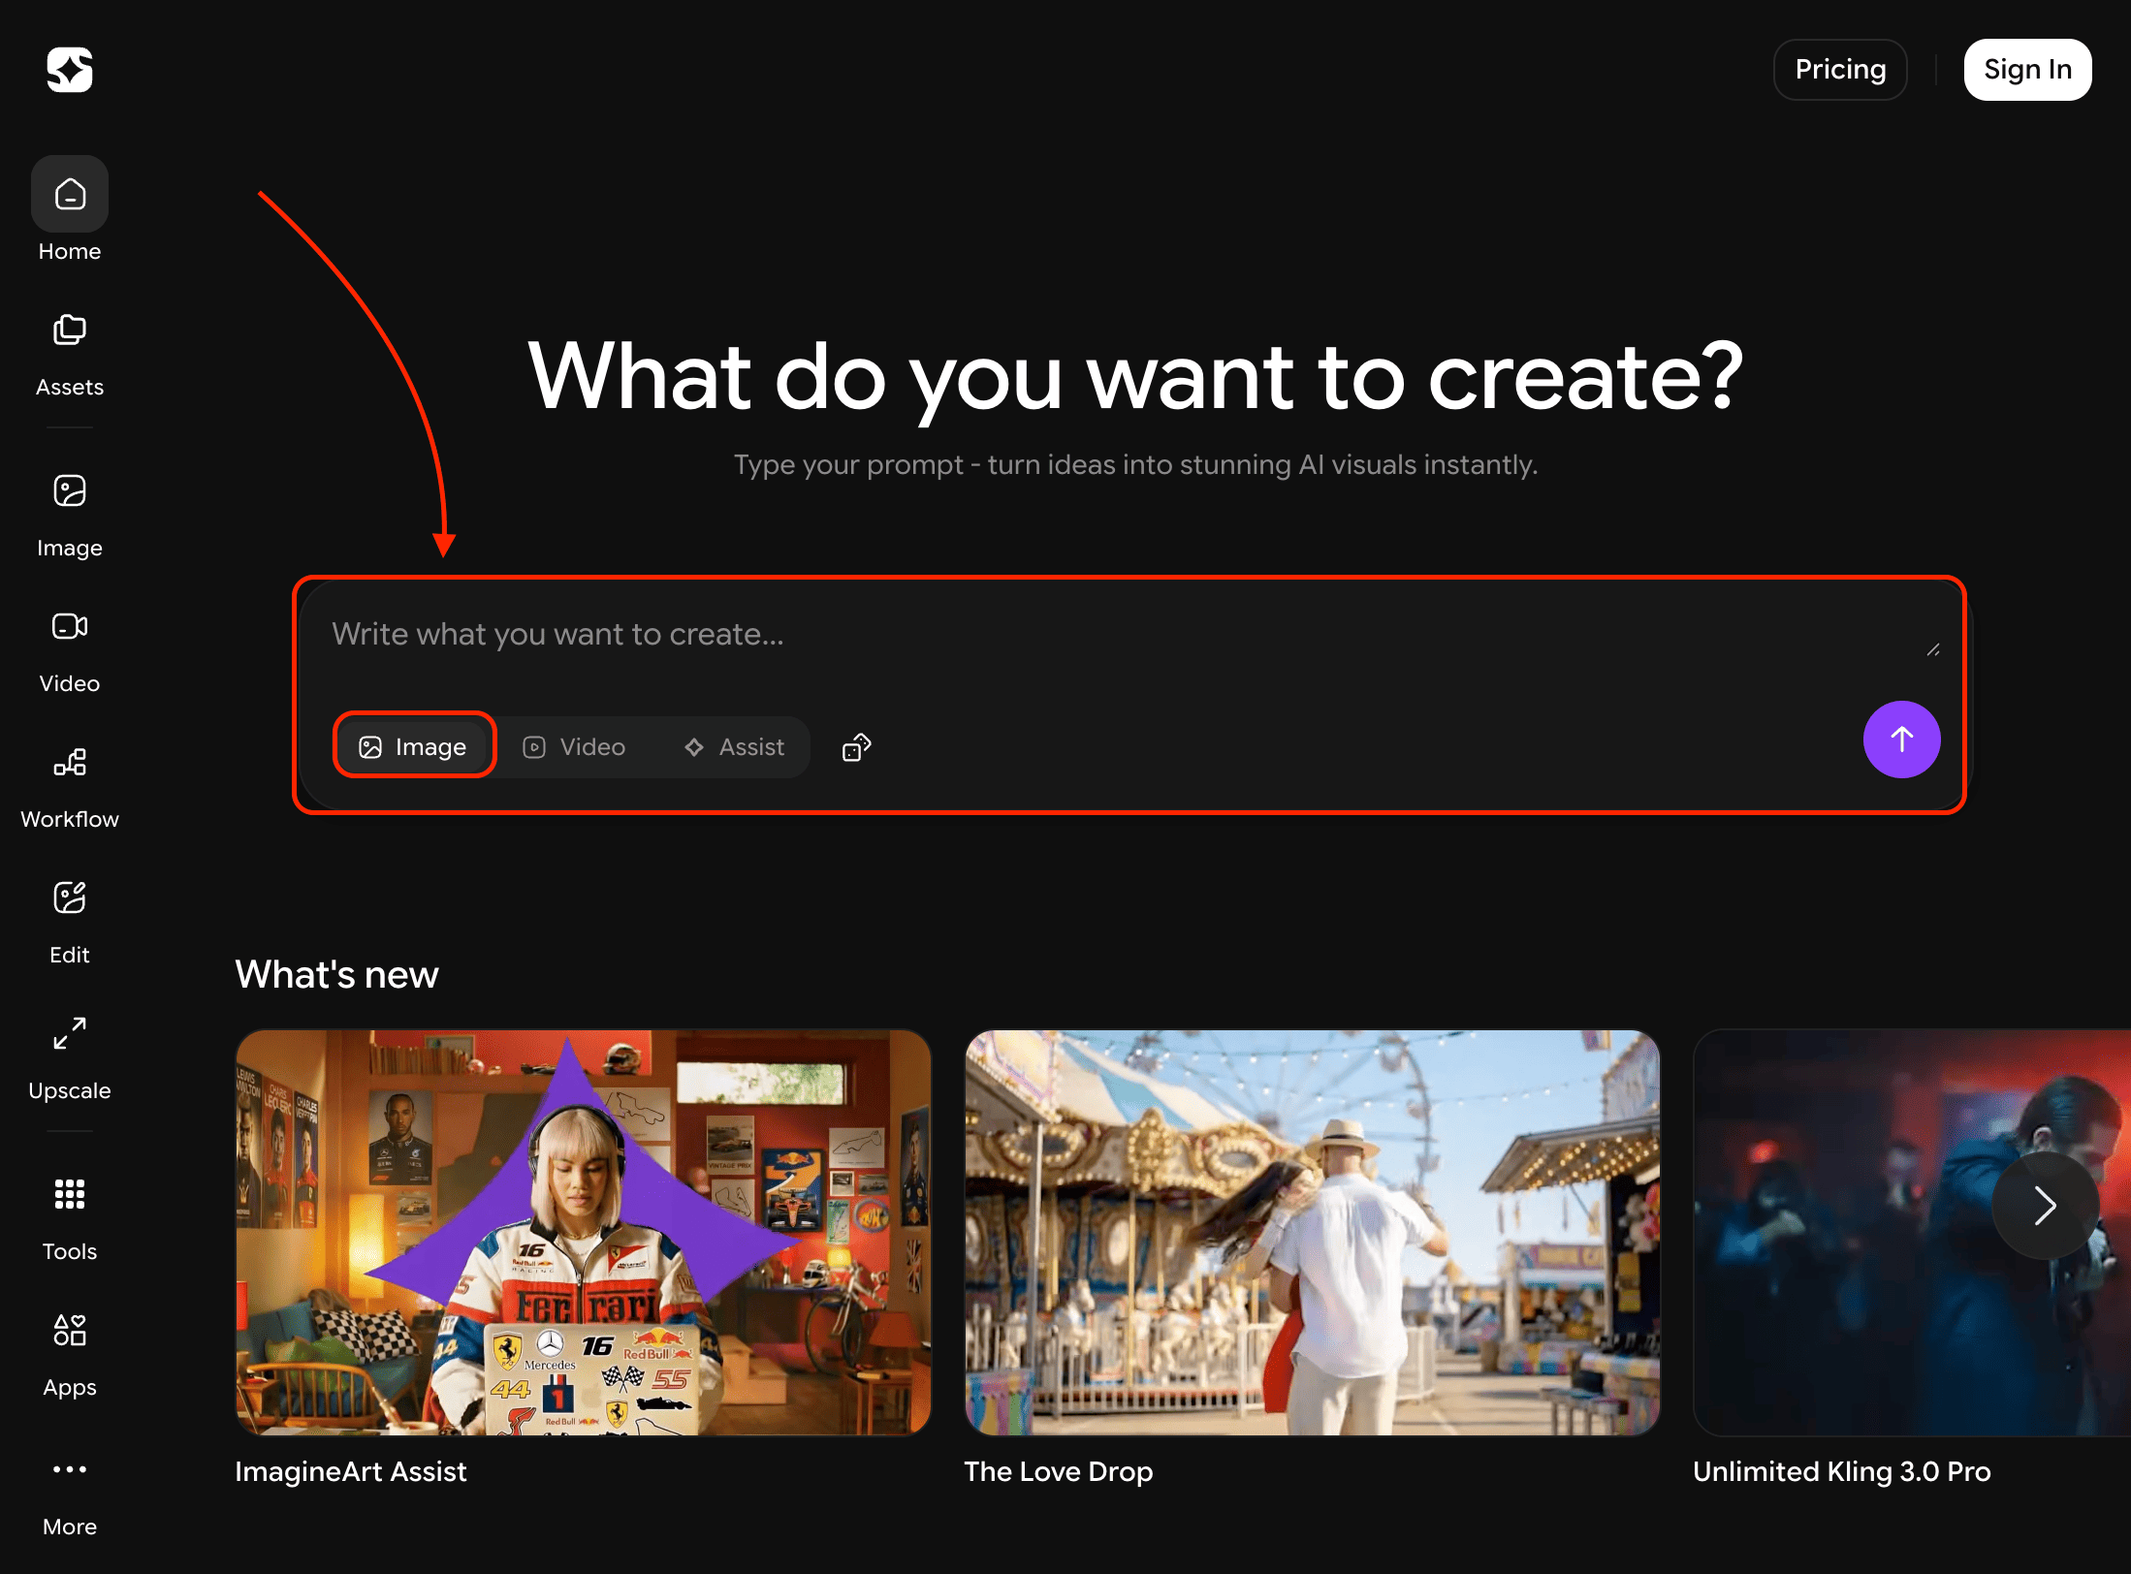Open the Upscale tool
2131x1574 pixels.
coord(70,1057)
